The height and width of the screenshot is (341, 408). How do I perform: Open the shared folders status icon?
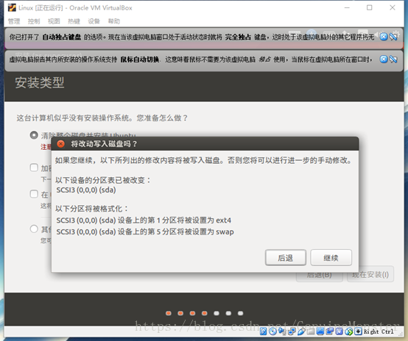point(311,331)
